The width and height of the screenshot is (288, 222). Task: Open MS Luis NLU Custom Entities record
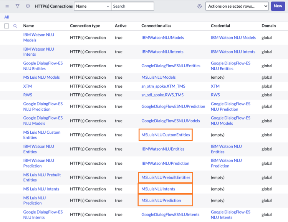point(42,135)
